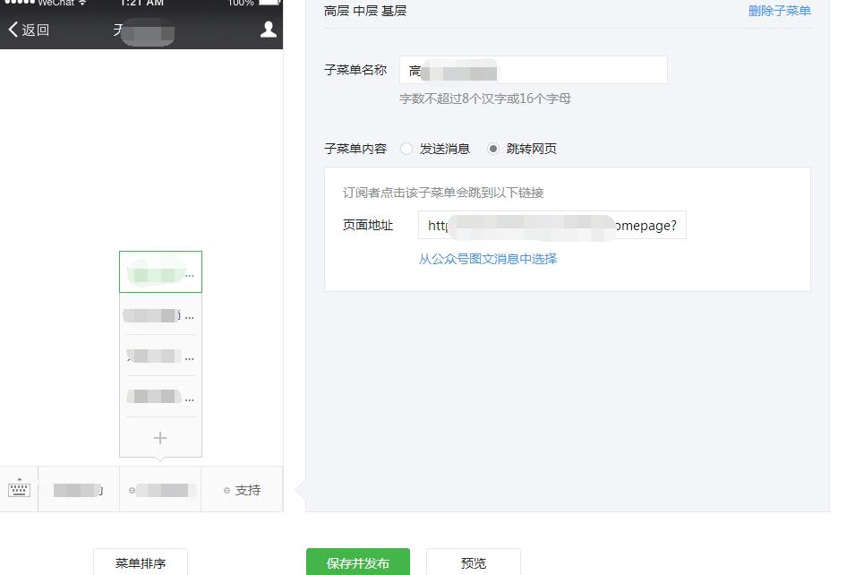This screenshot has height=575, width=855.
Task: Click the green 保存并发布 button
Action: coord(358,562)
